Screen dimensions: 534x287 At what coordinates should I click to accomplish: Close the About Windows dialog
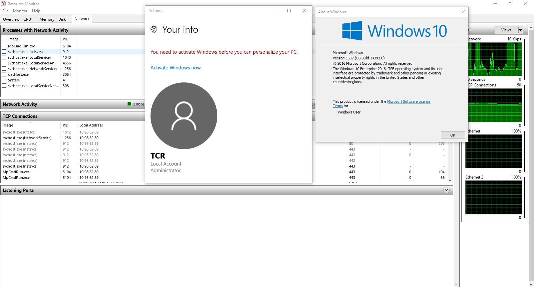[463, 12]
